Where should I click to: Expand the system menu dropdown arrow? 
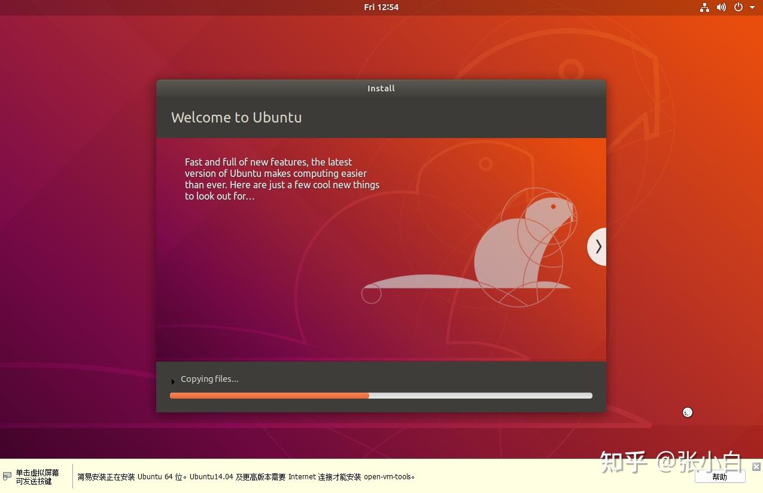coord(752,8)
